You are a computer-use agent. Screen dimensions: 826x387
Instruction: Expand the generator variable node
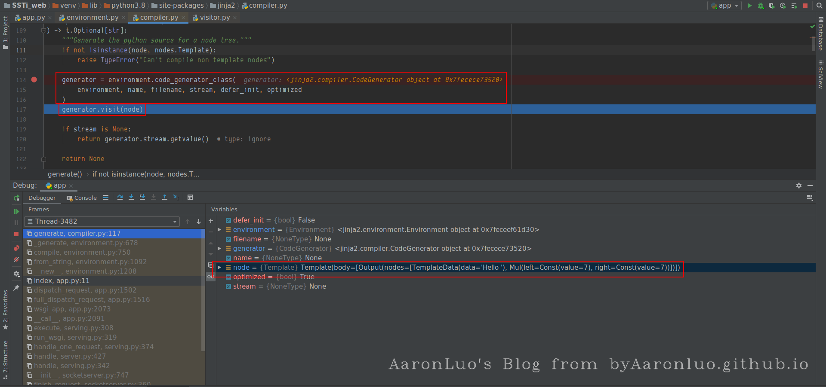[219, 249]
